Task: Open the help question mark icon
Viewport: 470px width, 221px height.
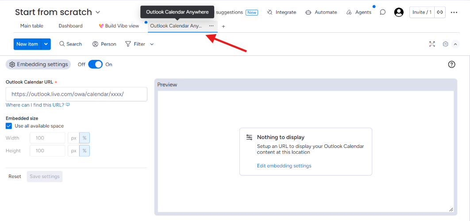Action: coord(452,64)
